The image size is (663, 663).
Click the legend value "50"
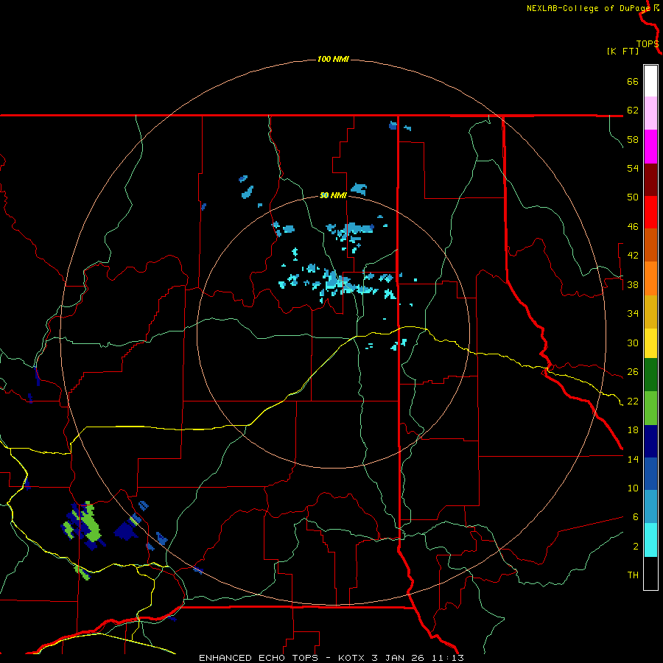(x=633, y=197)
